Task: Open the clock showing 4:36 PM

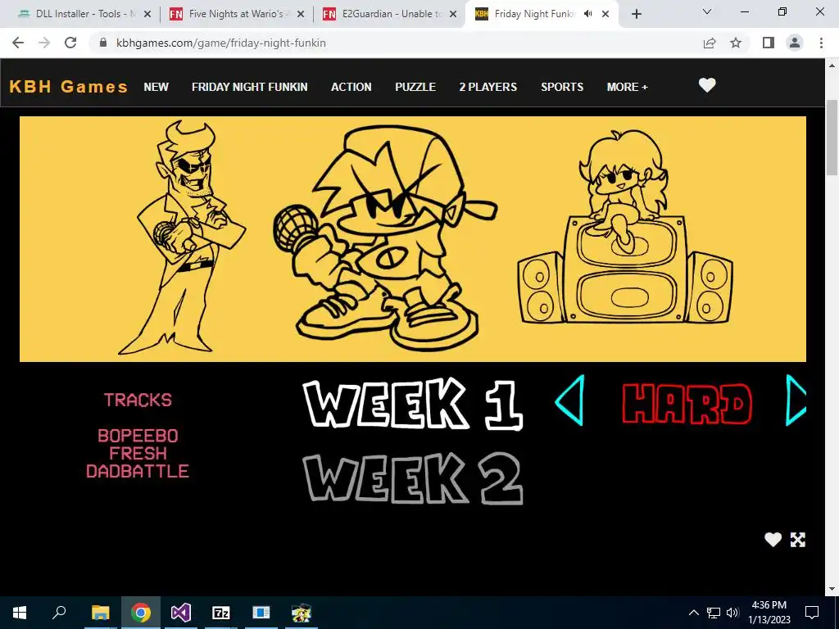Action: coord(769,613)
